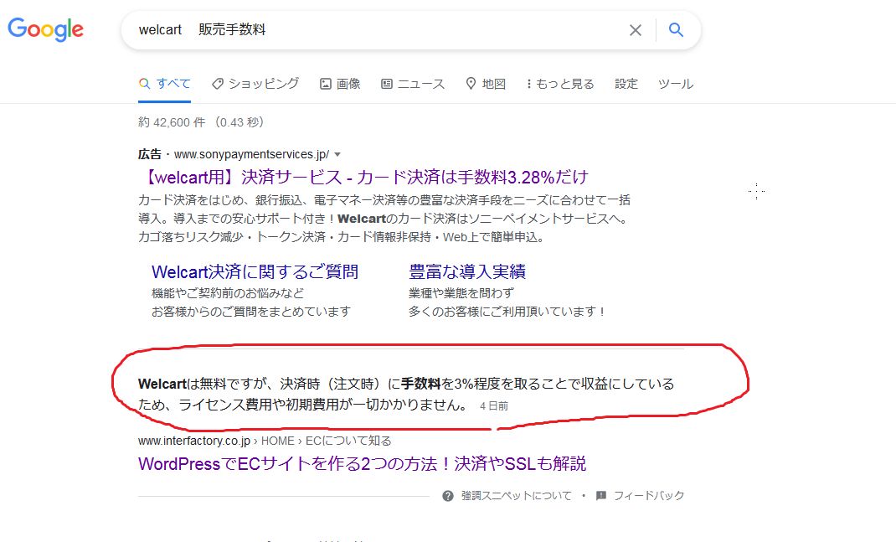This screenshot has width=896, height=542.
Task: Click the newspaper icon beside ニュース
Action: tap(387, 84)
